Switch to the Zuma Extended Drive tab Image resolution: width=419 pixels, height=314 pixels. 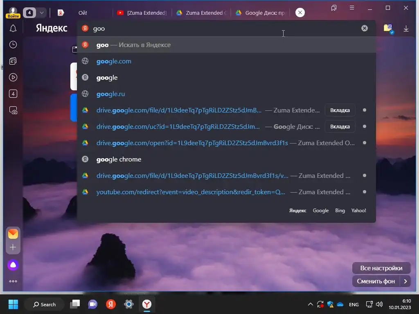tap(201, 13)
